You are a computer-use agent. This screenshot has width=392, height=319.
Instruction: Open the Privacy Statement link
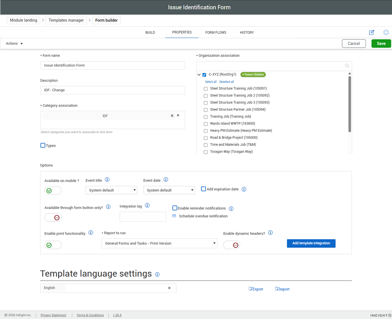click(x=53, y=315)
